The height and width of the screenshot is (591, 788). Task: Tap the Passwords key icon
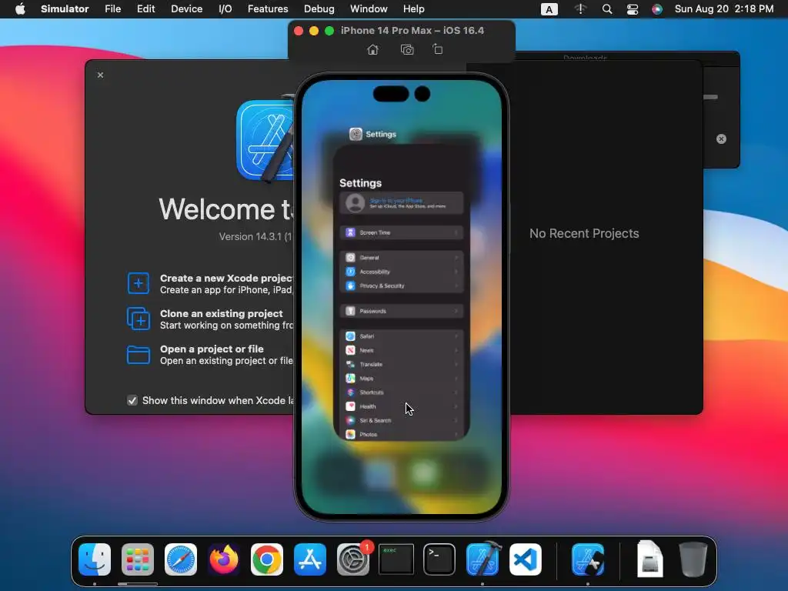point(350,311)
